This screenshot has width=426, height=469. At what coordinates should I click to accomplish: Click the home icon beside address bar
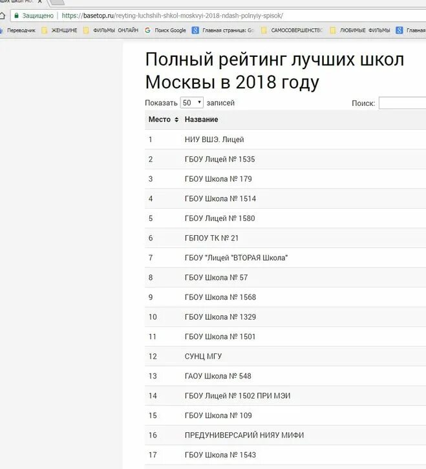pyautogui.click(x=2, y=16)
